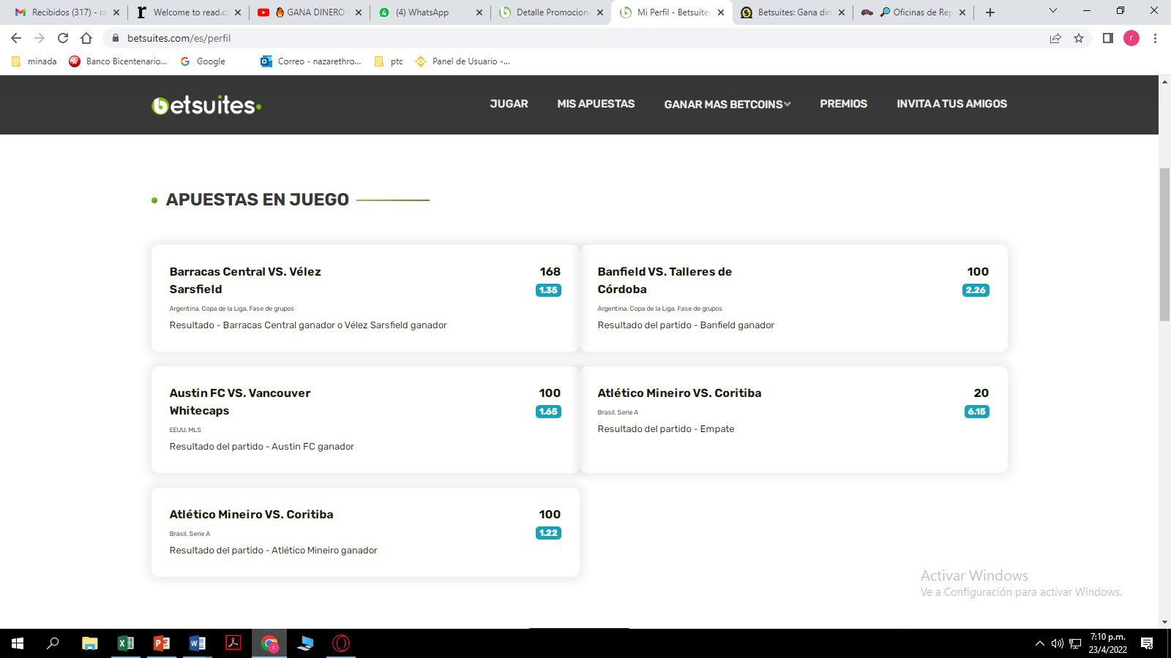
Task: Open the ptc bookmark folder
Action: [x=389, y=61]
